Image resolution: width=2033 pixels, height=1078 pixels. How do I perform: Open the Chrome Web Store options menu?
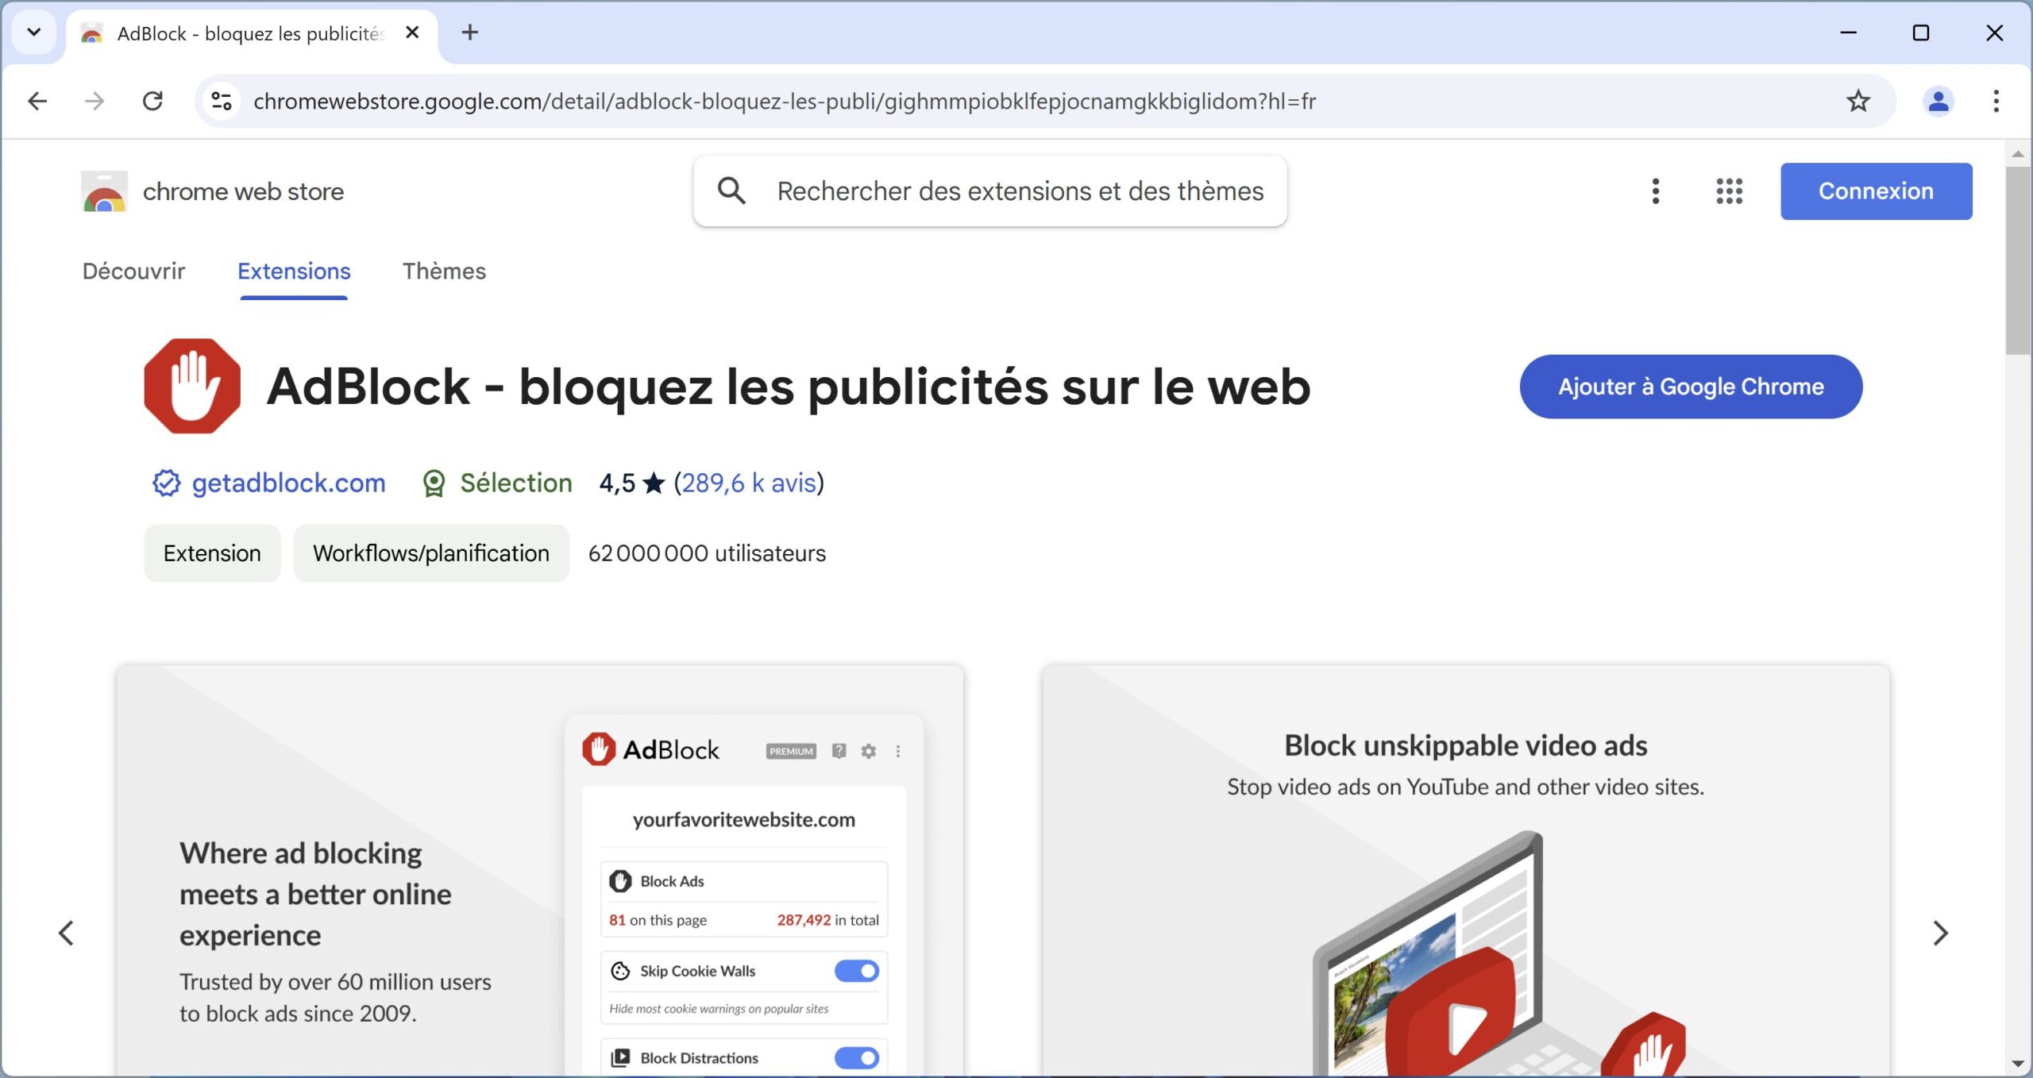point(1656,191)
